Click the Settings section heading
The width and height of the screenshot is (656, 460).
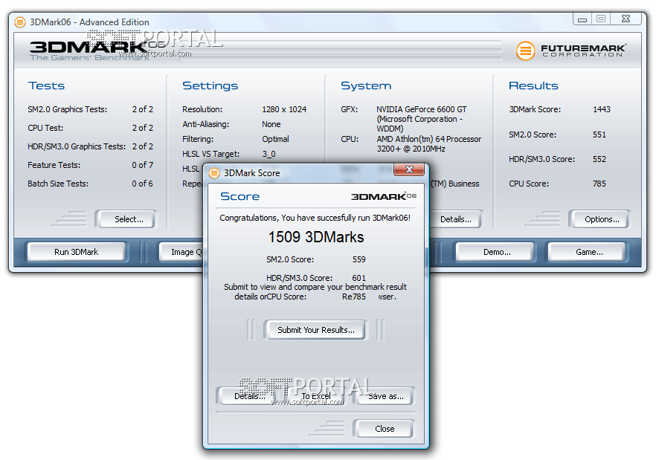tap(210, 85)
